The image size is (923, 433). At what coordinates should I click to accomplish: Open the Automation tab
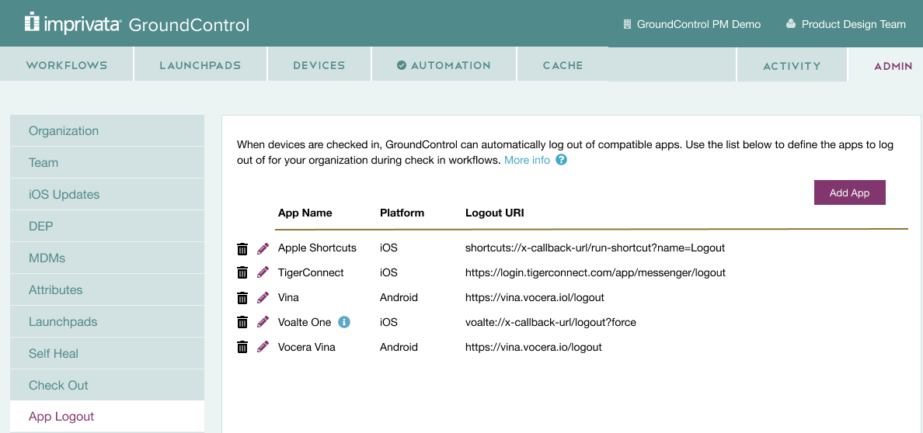tap(444, 64)
